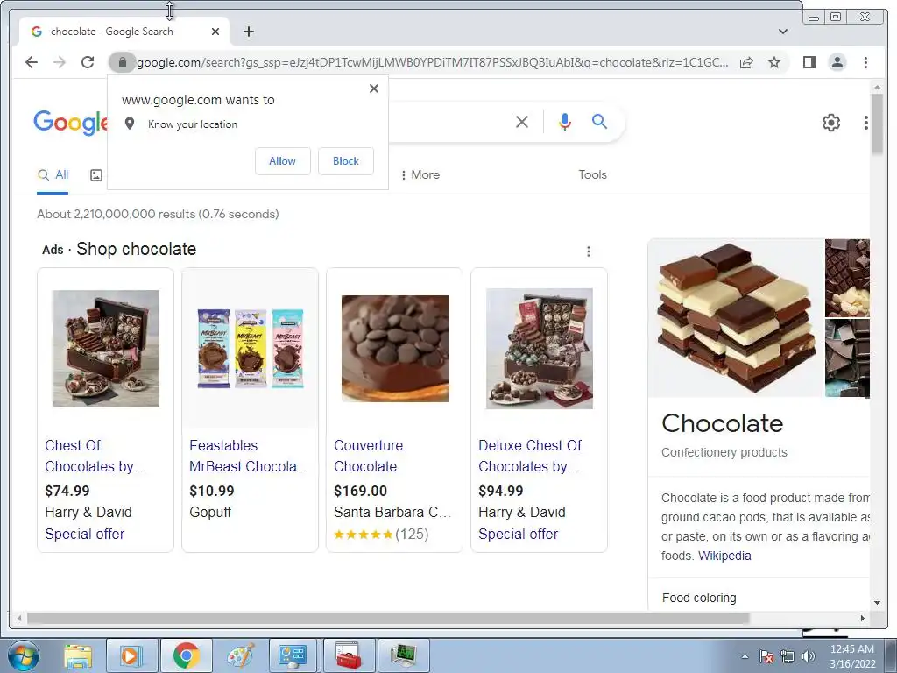
Task: Click the $169.00 price
Action: pyautogui.click(x=360, y=491)
